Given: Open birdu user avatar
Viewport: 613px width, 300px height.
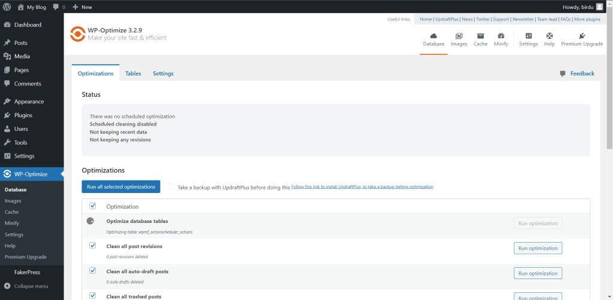Looking at the screenshot, I should coord(599,7).
